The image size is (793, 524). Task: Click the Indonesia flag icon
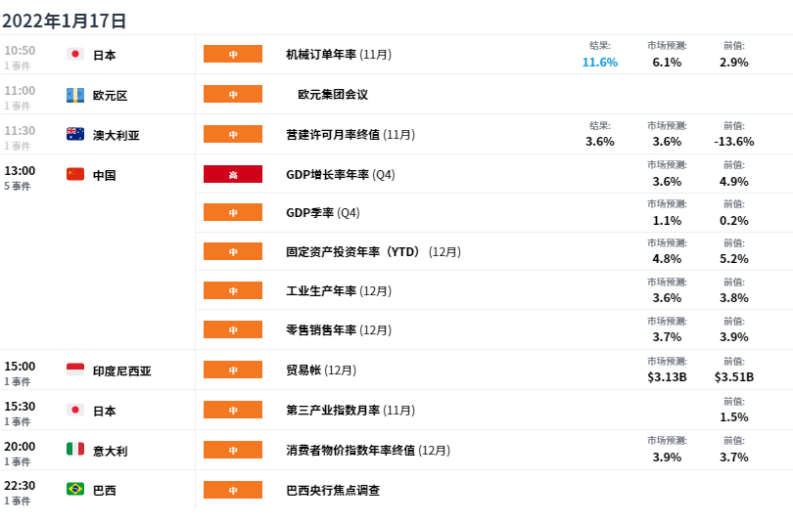point(75,370)
